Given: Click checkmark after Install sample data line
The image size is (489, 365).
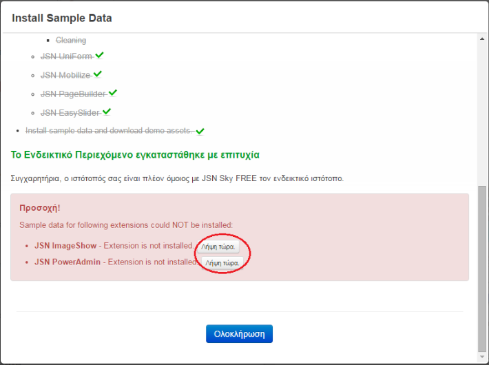Looking at the screenshot, I should [200, 132].
